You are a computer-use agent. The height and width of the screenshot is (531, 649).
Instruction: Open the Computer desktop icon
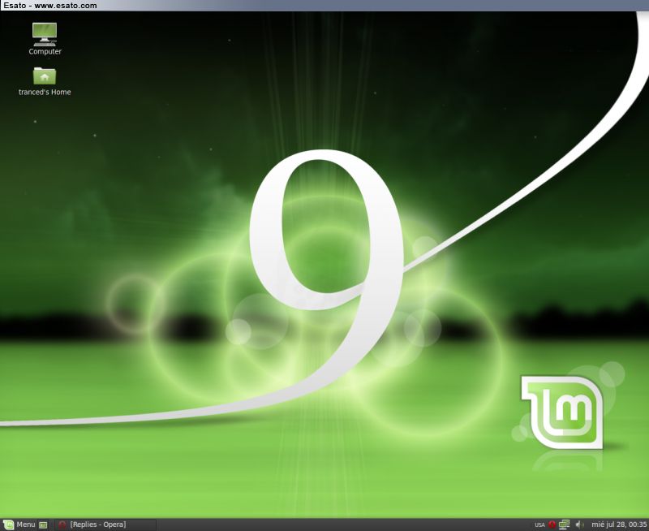45,39
